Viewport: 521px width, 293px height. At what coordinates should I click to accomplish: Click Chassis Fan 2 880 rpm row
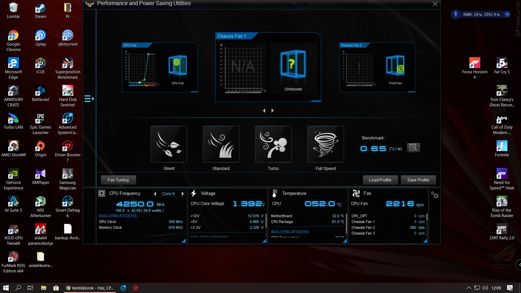pos(388,227)
